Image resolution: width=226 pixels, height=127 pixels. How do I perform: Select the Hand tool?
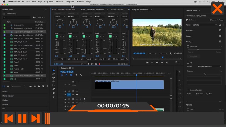pyautogui.click(x=54, y=93)
